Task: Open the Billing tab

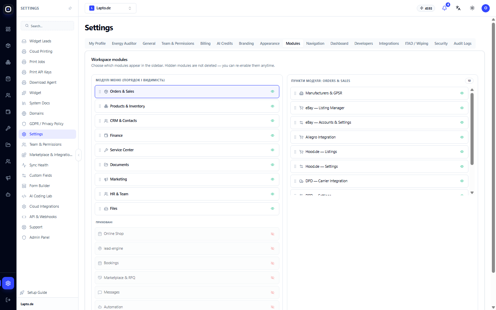Action: [205, 43]
